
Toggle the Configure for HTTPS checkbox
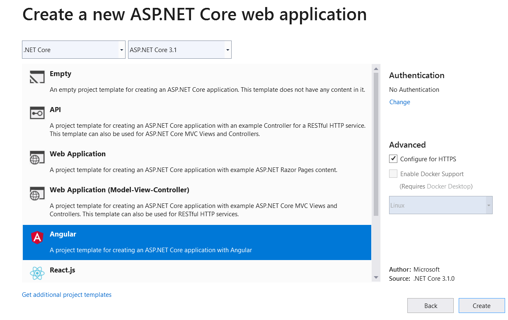click(393, 159)
